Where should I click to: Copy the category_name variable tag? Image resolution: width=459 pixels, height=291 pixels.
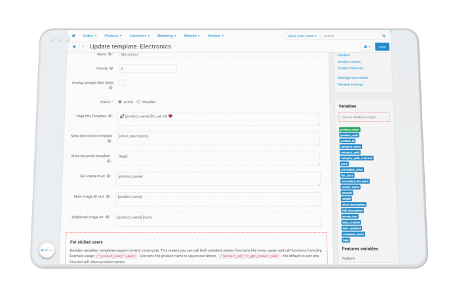pos(351,146)
